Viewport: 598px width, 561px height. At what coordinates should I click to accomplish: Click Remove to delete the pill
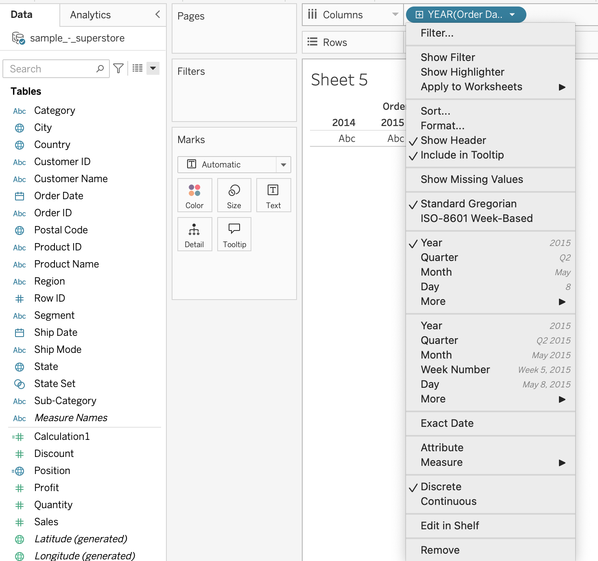440,550
